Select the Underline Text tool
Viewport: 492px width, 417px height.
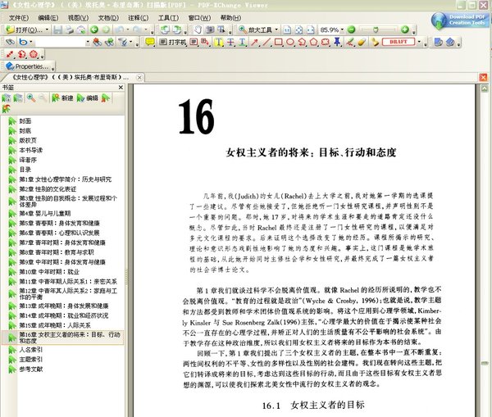coord(242,42)
